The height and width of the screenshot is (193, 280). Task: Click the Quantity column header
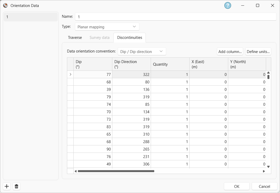(x=170, y=64)
